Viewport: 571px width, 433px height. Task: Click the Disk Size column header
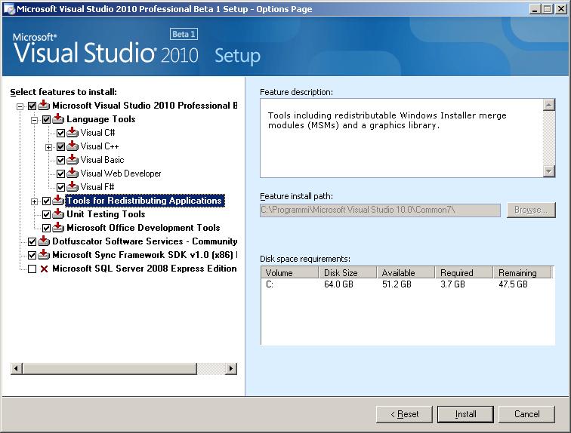(x=347, y=272)
